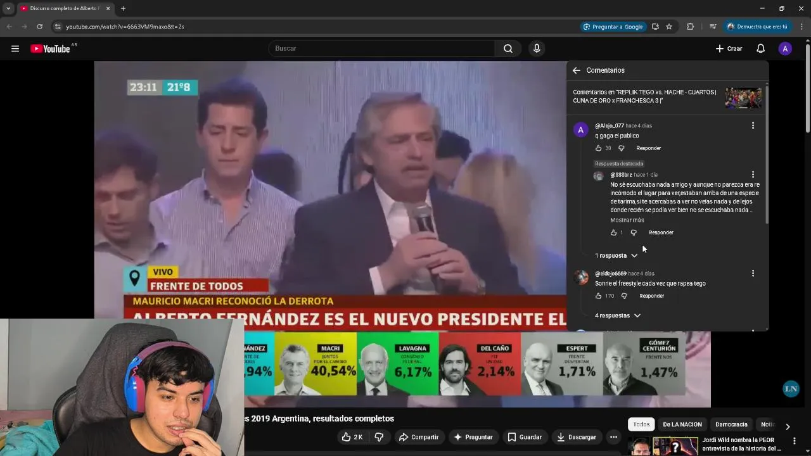This screenshot has width=811, height=456.
Task: Open the browser media control icon
Action: (713, 27)
